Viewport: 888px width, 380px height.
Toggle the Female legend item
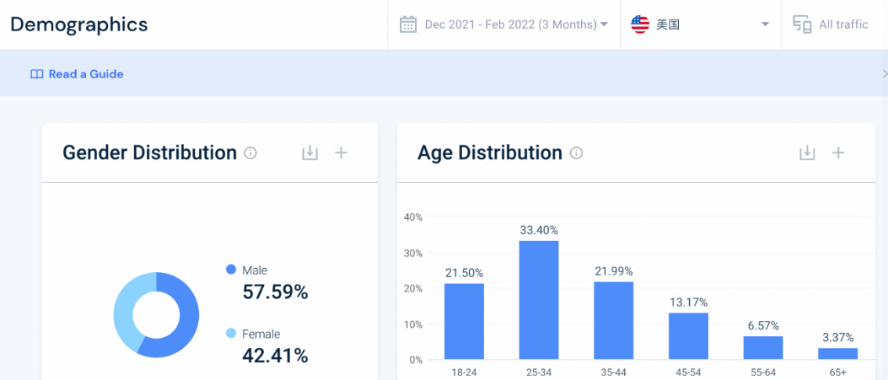(x=260, y=334)
